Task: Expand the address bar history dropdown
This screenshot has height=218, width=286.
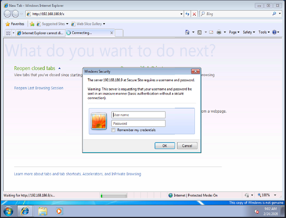Action: pos(181,14)
